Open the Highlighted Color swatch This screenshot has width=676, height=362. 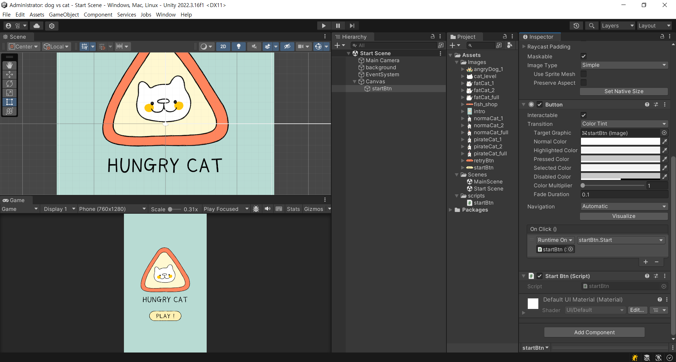coord(620,150)
